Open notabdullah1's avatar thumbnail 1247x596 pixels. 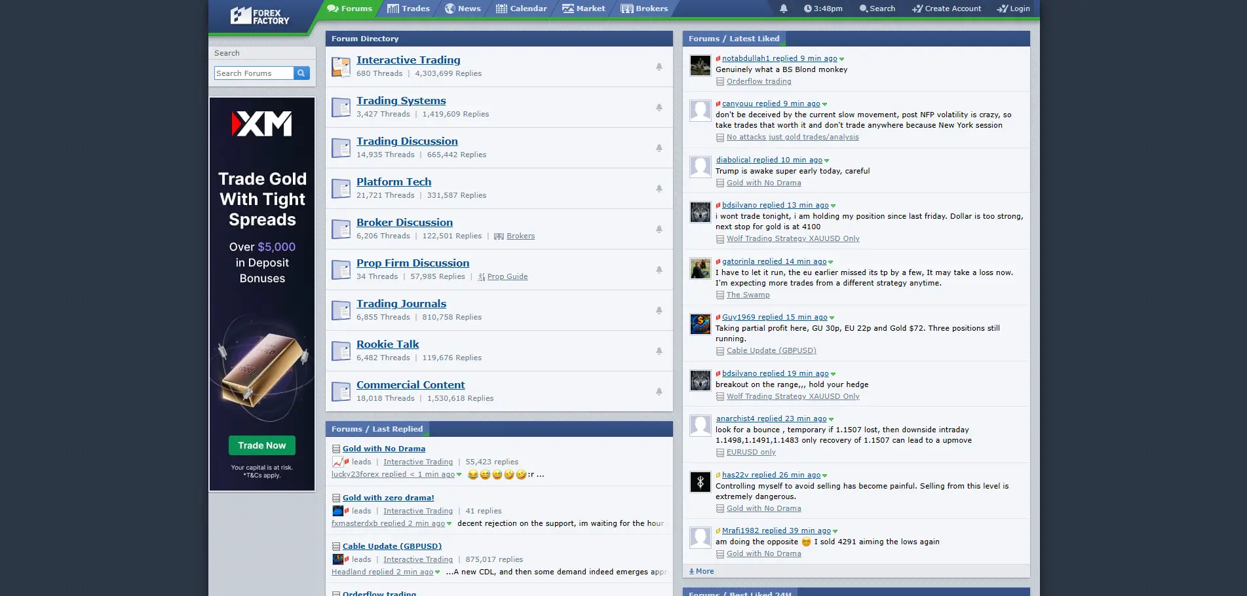tap(700, 65)
